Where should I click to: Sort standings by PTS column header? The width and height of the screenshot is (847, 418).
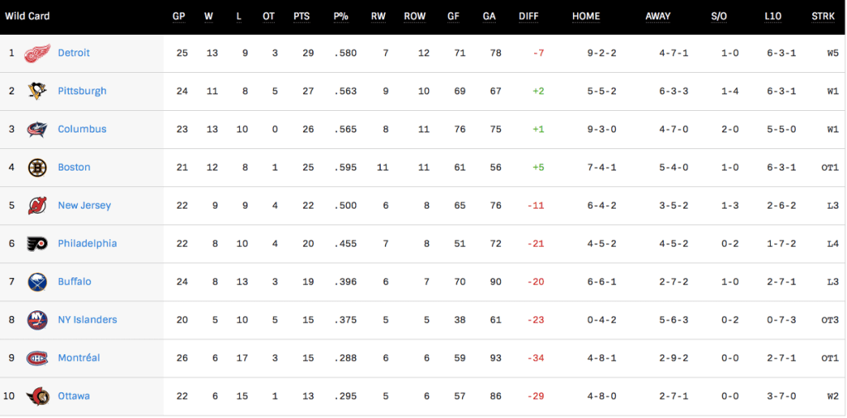[x=301, y=17]
